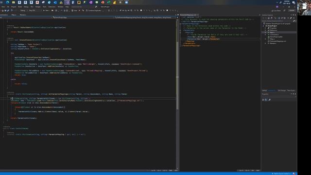Open the Analyze menu

(x=38, y=7)
